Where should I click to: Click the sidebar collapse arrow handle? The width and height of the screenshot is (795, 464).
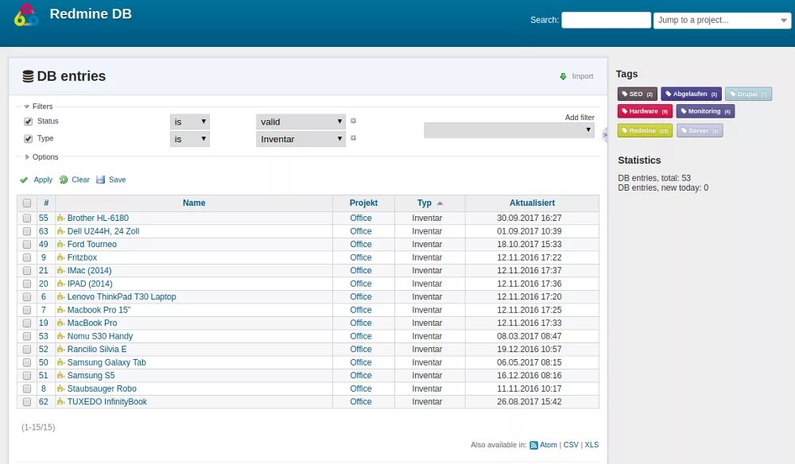click(605, 135)
